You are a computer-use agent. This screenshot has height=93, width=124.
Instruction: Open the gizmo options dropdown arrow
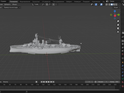98,4
